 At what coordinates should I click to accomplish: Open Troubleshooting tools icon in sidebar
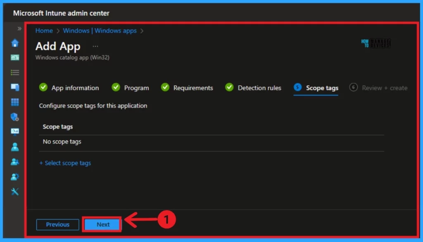tap(15, 192)
